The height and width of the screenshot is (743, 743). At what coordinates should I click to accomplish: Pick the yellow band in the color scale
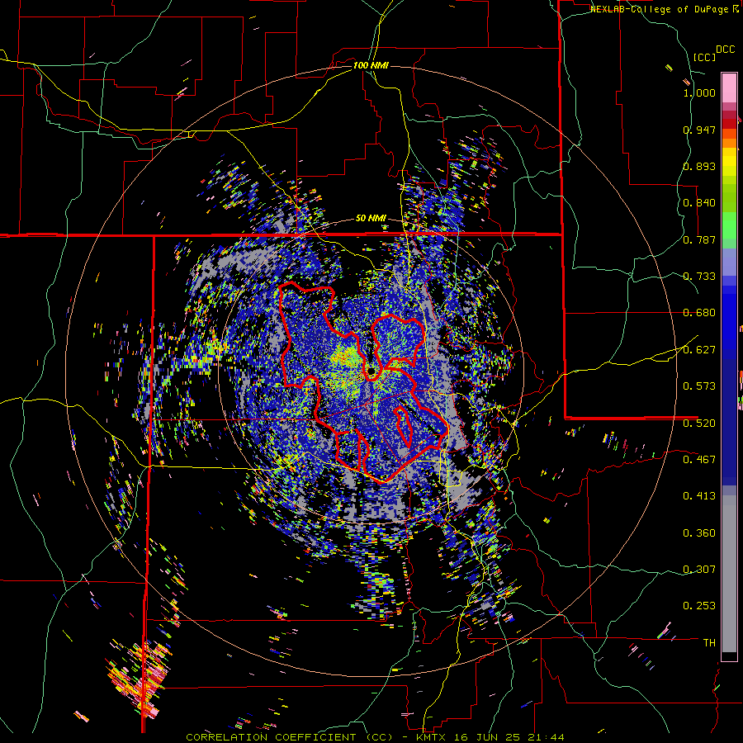click(729, 162)
